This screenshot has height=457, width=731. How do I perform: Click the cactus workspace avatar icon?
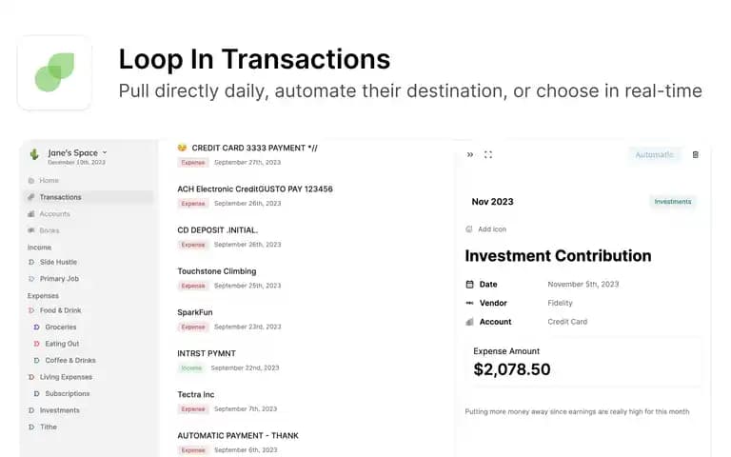[34, 154]
